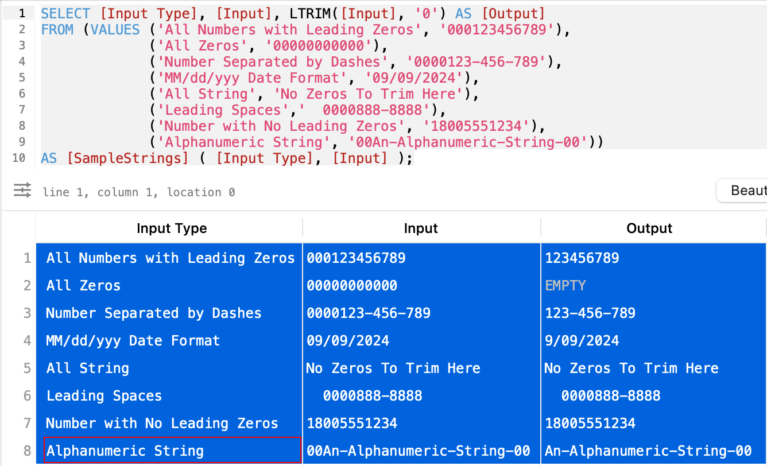Select the 'Leading Spaces' cell
The height and width of the screenshot is (466, 767).
pos(104,396)
